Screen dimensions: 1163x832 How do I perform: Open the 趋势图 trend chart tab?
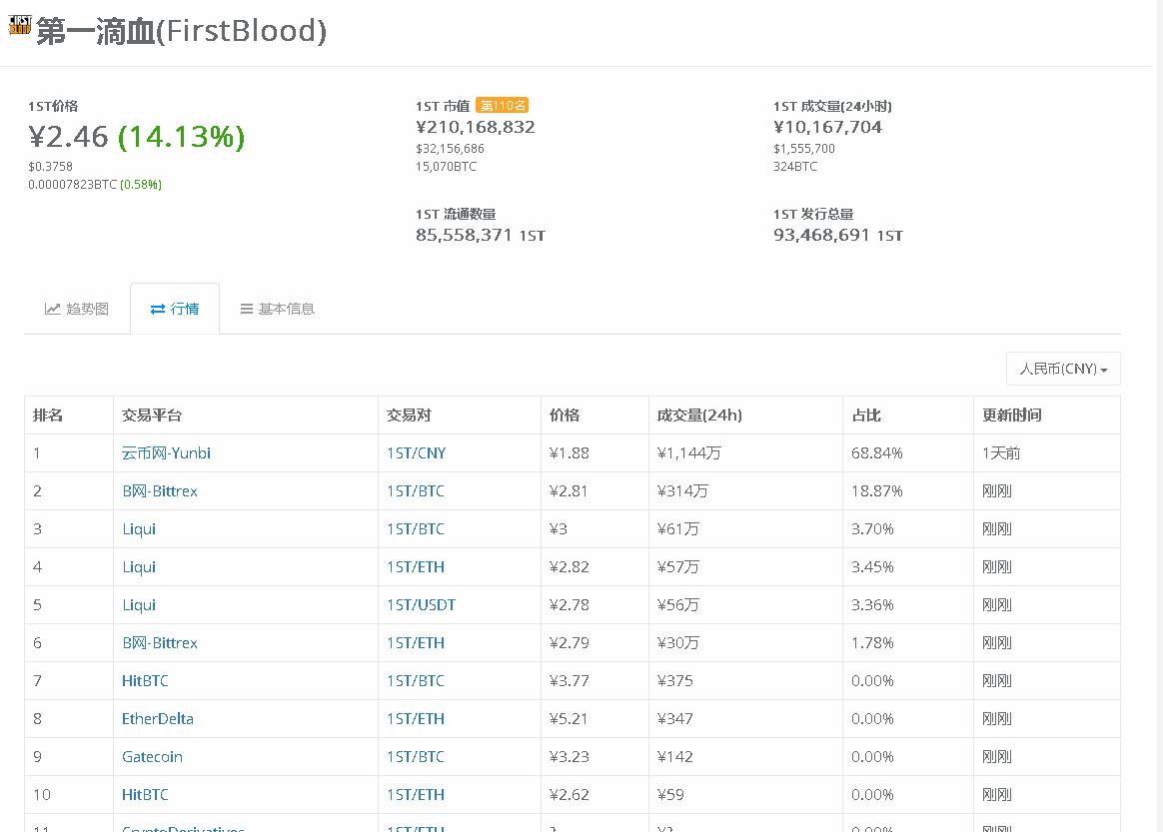point(77,309)
